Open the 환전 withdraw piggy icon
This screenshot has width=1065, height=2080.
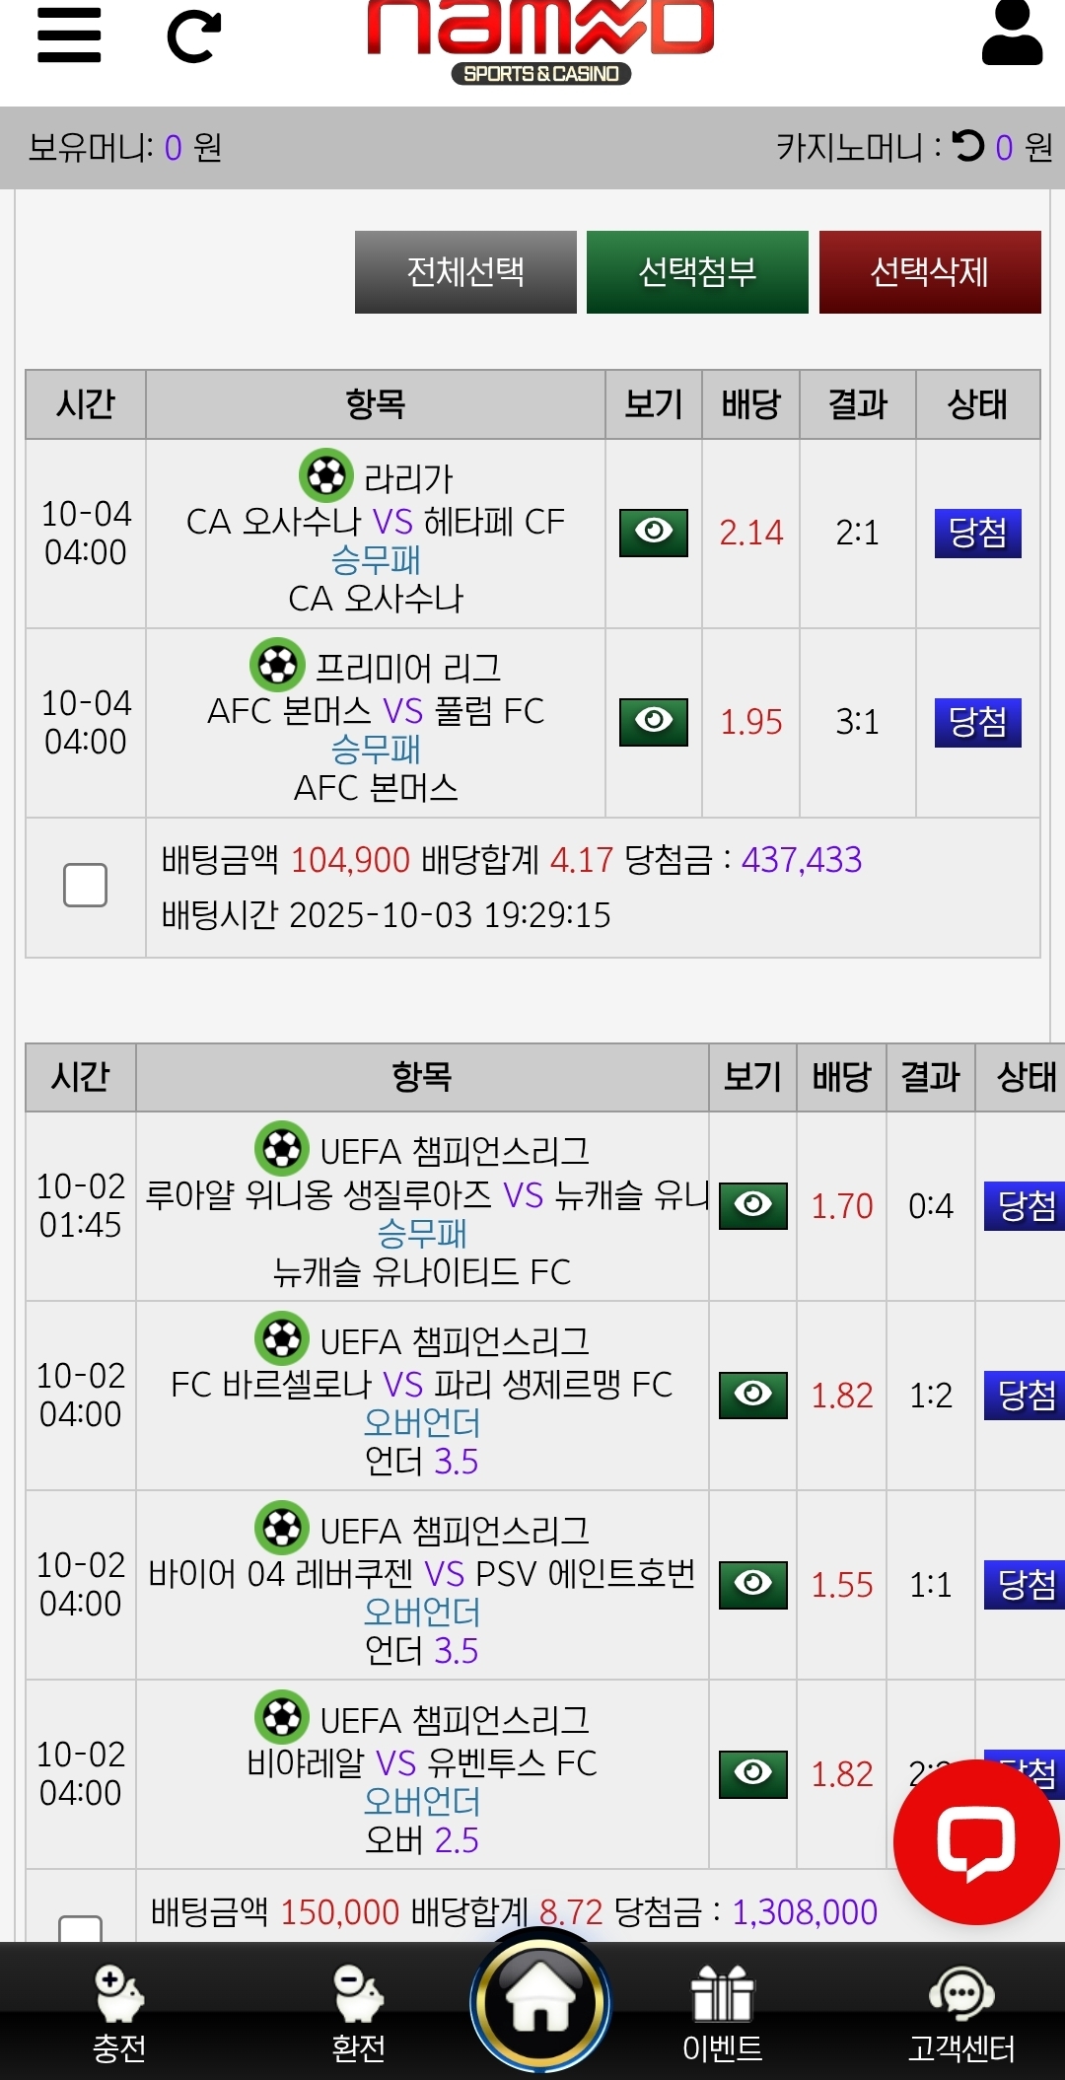coord(358,2012)
